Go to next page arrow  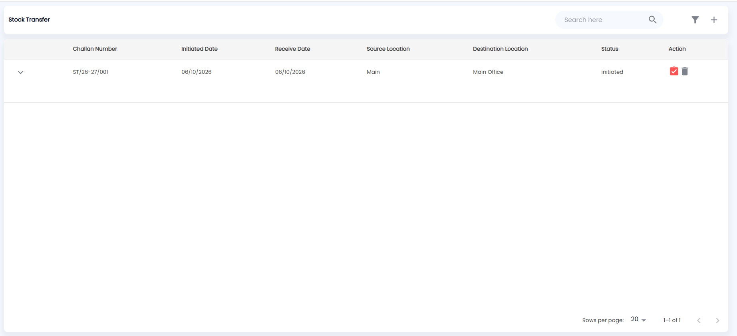pos(717,320)
